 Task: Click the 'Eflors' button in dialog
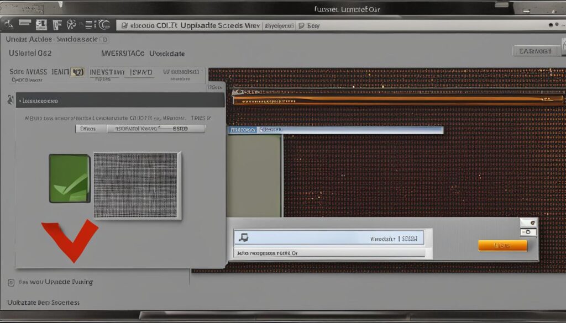click(91, 128)
